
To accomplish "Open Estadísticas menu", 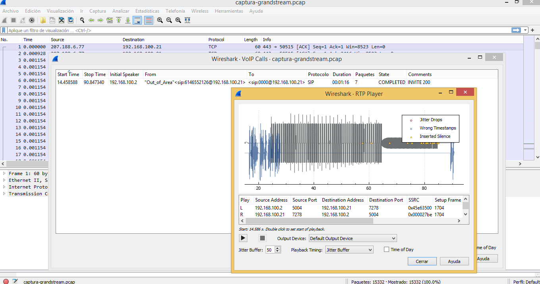I will [x=147, y=11].
